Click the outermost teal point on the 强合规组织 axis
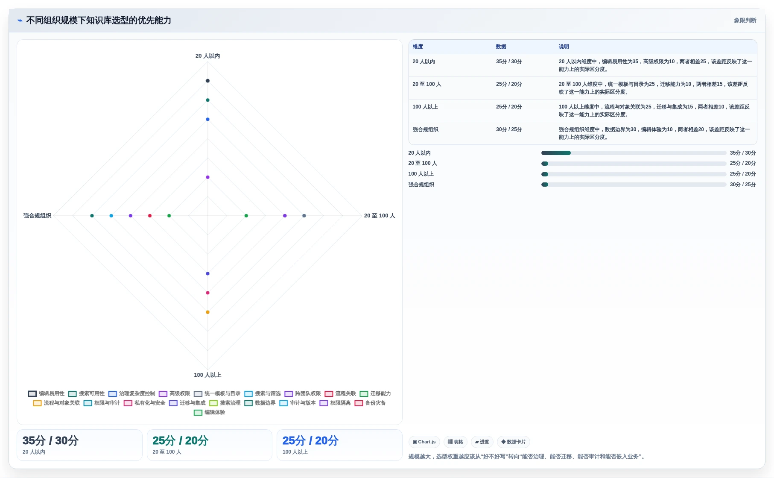 [x=92, y=216]
